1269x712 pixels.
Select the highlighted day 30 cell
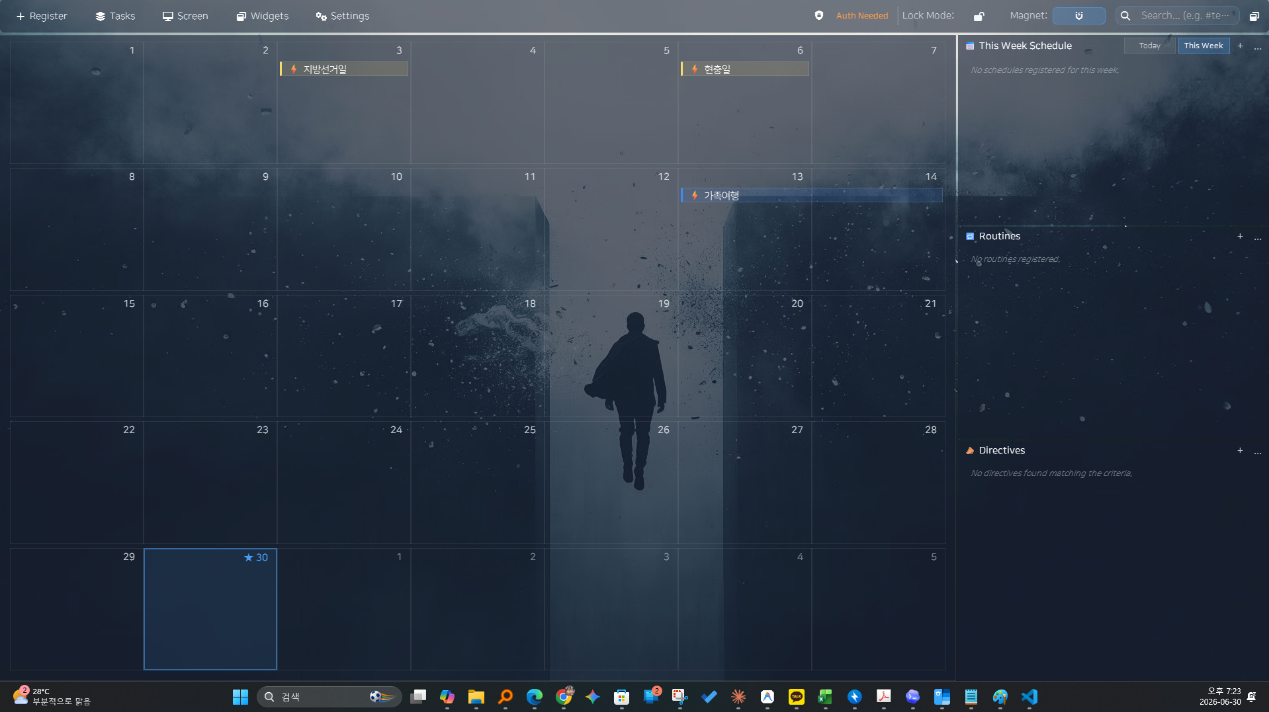[x=210, y=609]
